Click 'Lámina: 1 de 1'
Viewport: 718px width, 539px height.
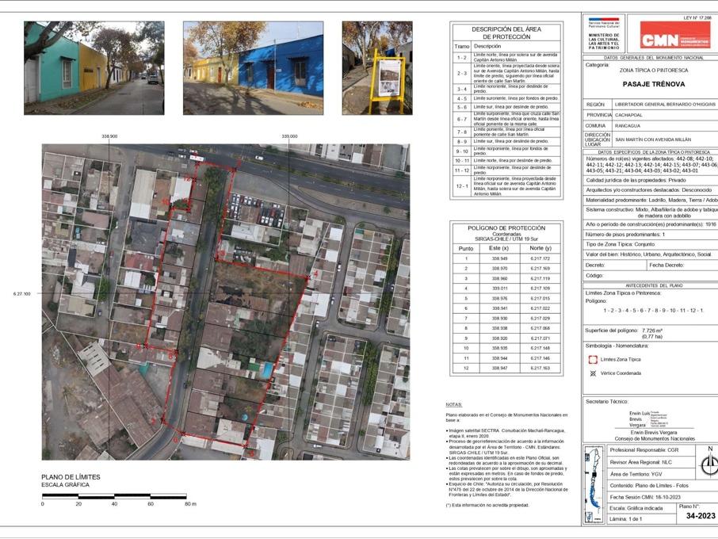coord(626,519)
